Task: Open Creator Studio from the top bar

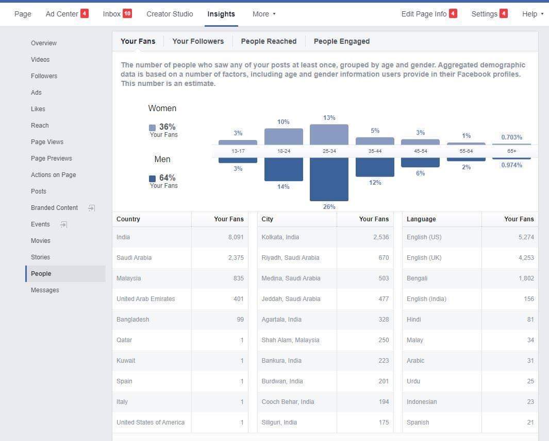Action: click(x=170, y=14)
